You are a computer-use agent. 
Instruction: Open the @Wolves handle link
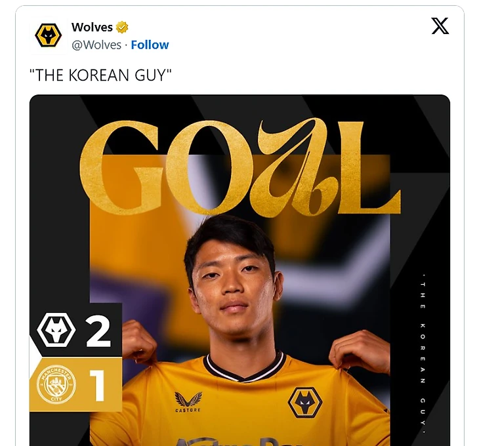[96, 45]
